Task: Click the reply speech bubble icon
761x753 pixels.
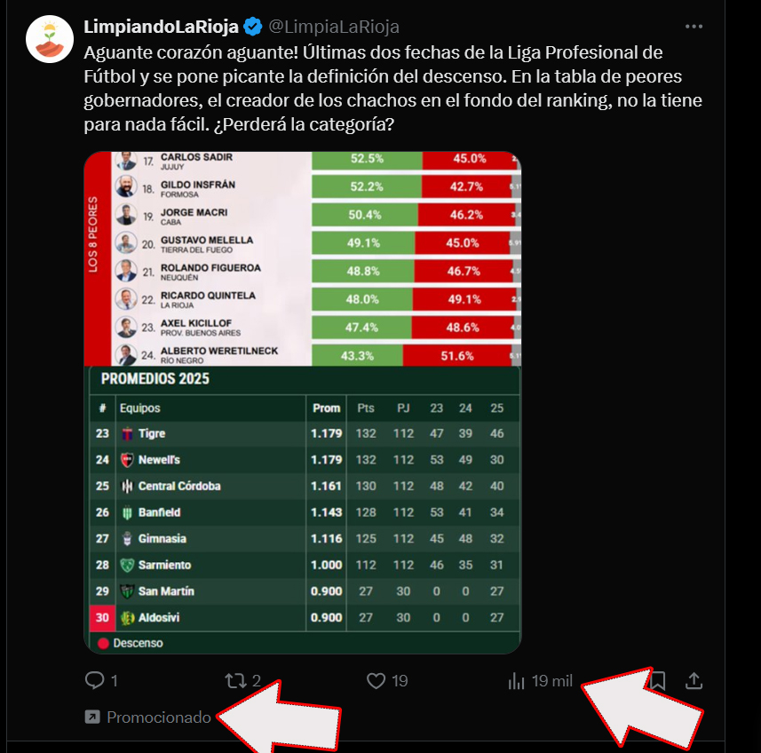Action: (95, 681)
